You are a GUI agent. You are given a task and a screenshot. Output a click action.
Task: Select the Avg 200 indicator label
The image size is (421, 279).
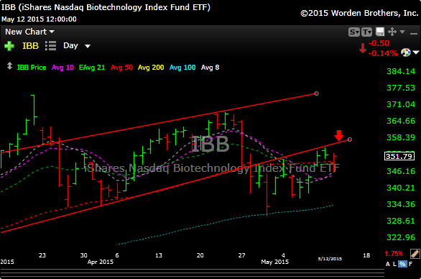[151, 68]
